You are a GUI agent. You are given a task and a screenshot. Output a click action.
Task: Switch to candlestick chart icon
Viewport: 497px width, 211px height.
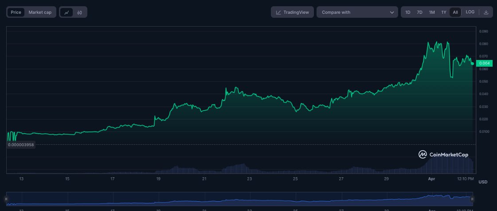[x=79, y=12]
